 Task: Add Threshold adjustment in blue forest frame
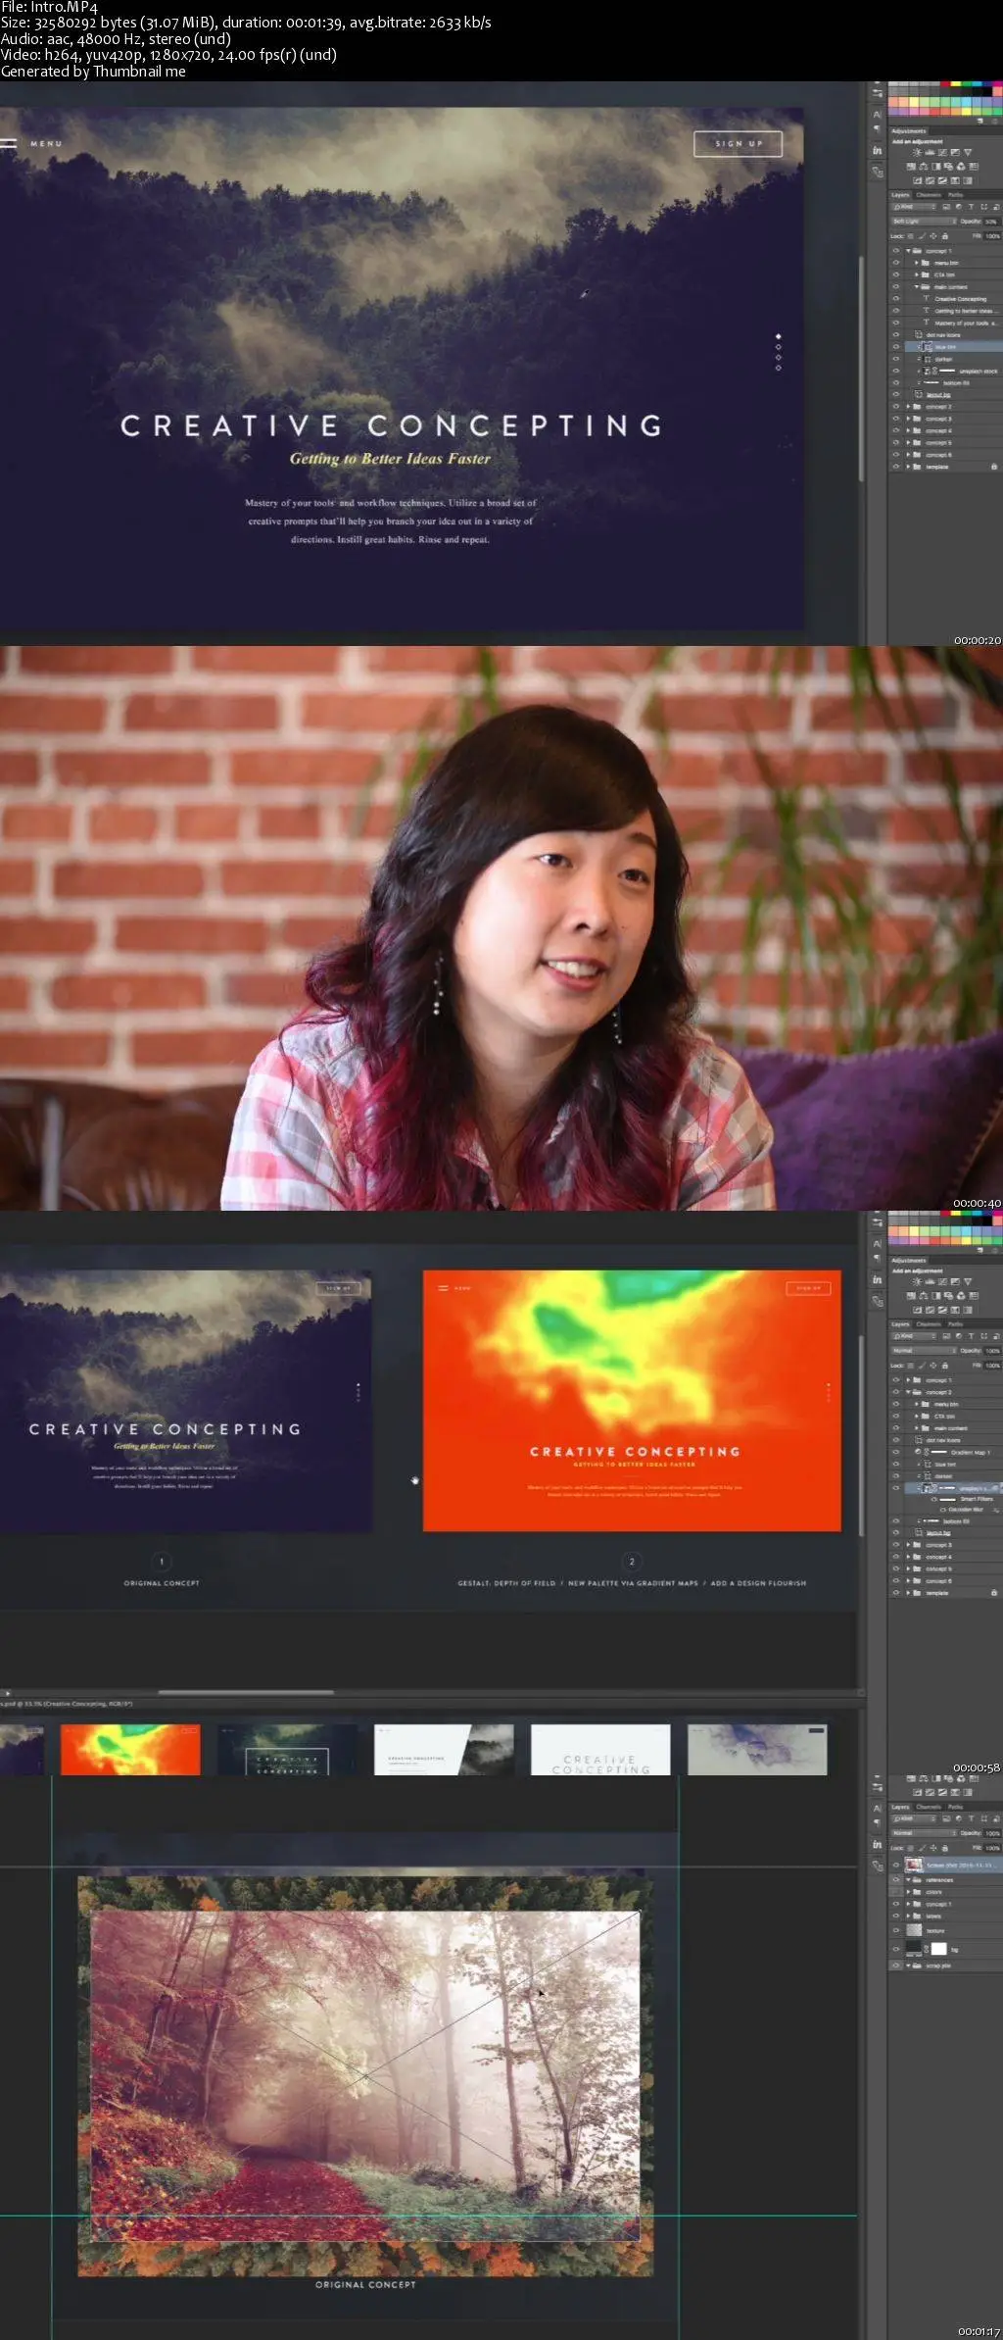click(942, 180)
